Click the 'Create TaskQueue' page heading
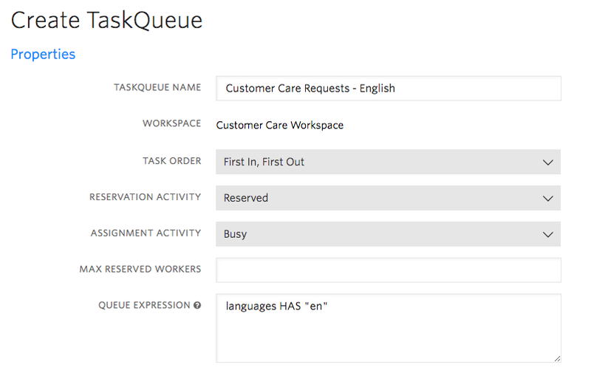The image size is (591, 390). pyautogui.click(x=106, y=21)
